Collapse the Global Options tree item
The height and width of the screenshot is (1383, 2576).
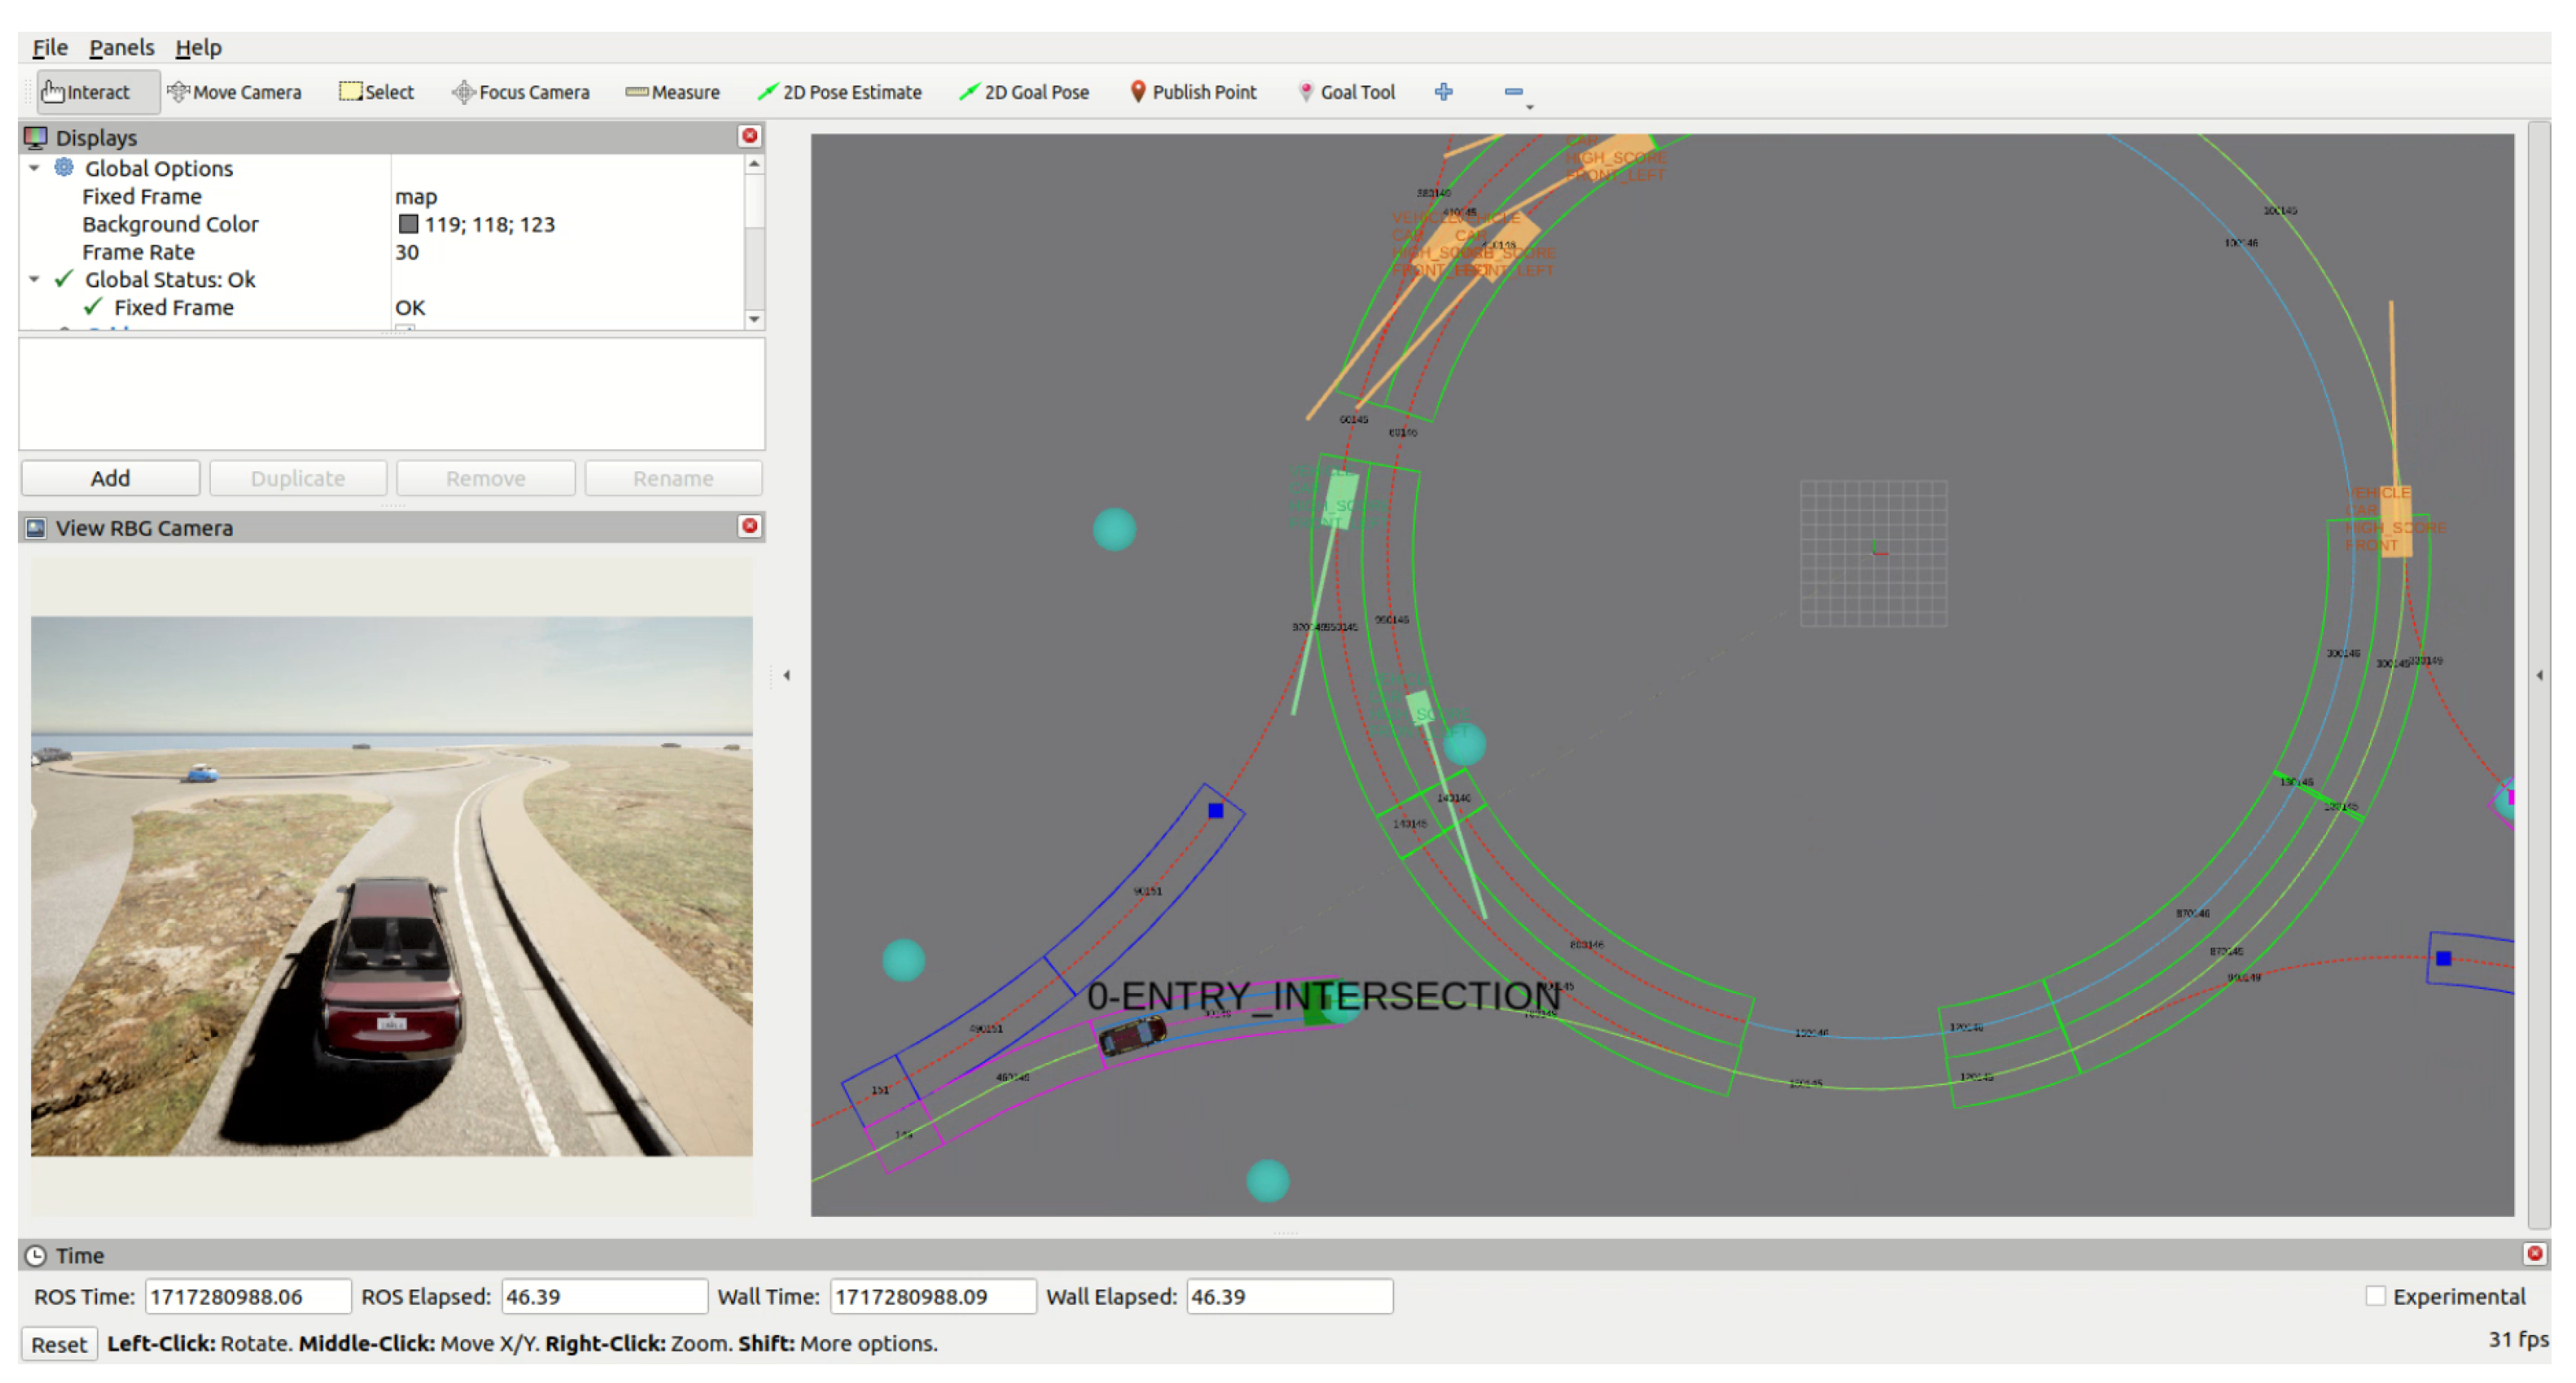(x=35, y=168)
